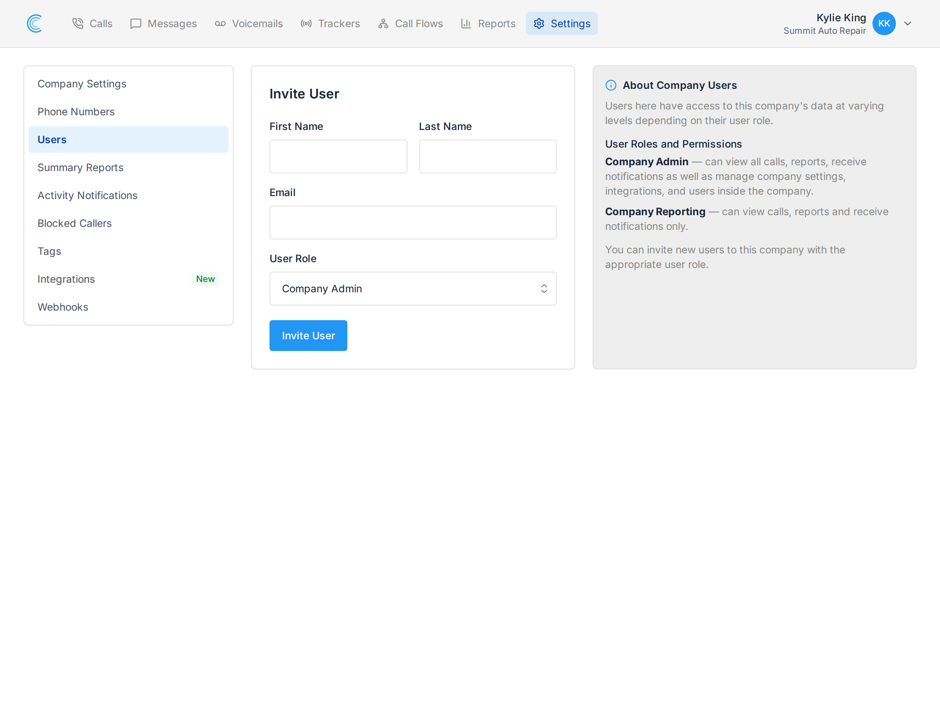
Task: Click the info icon beside About Company Users
Action: pyautogui.click(x=611, y=86)
